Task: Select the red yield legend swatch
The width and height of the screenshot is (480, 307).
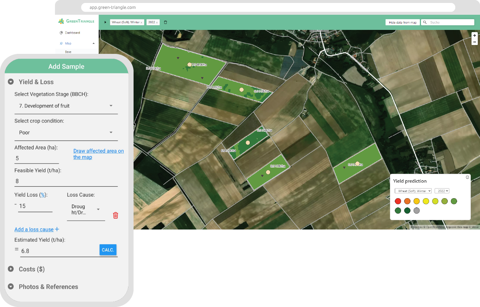Action: coord(398,201)
